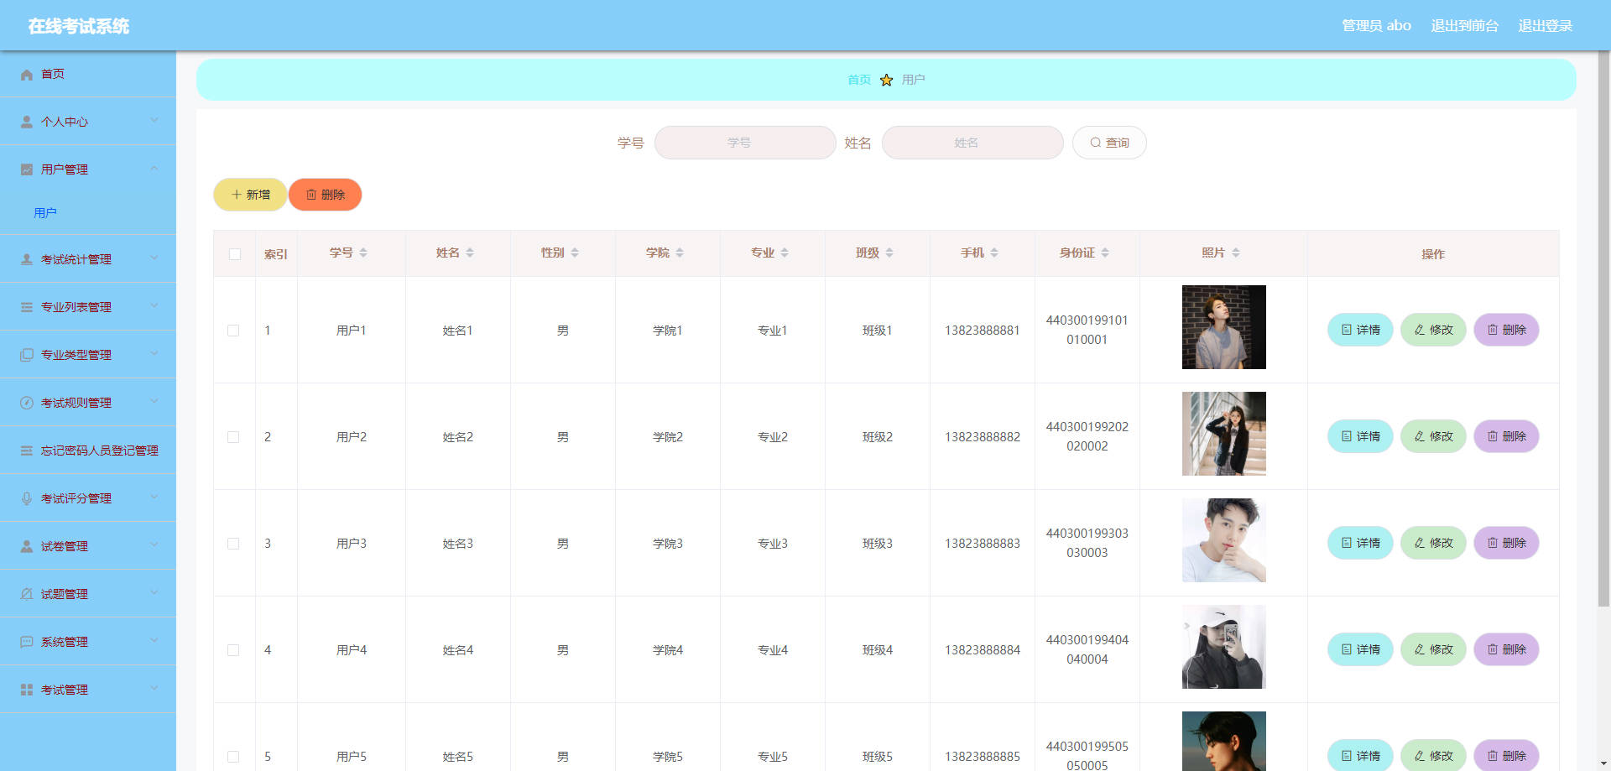
Task: Select the 用户 submenu item
Action: pos(88,213)
